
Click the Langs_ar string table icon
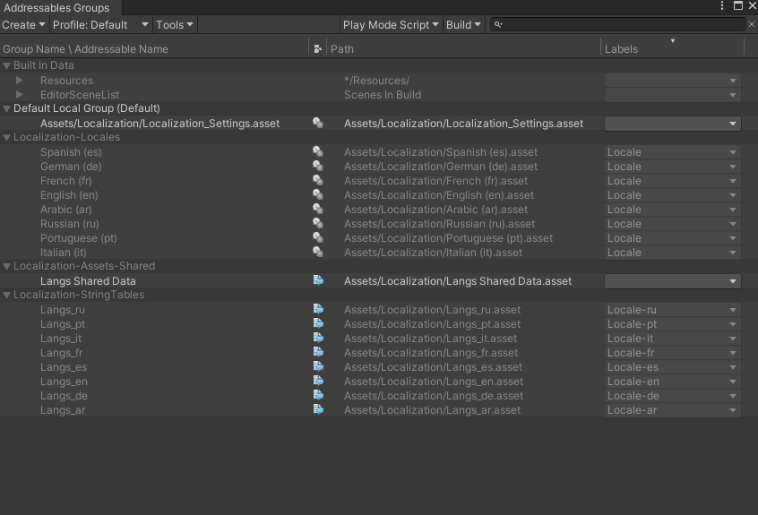318,410
